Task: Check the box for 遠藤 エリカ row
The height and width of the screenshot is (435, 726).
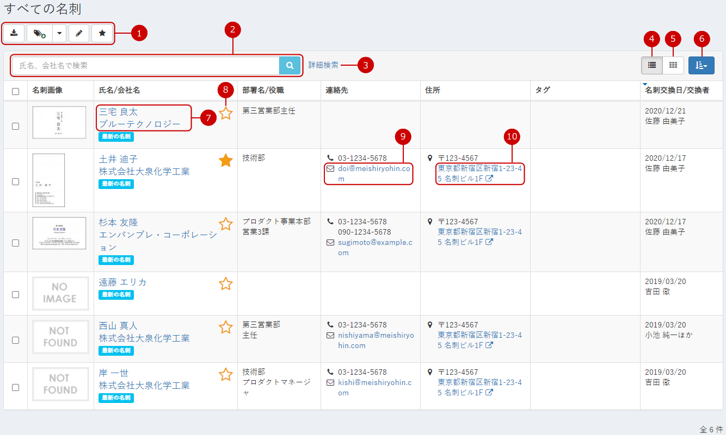Action: (x=15, y=294)
